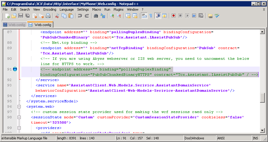Click the closing </services> tag text
Screen dimensions: 268x142
[x=44, y=96]
